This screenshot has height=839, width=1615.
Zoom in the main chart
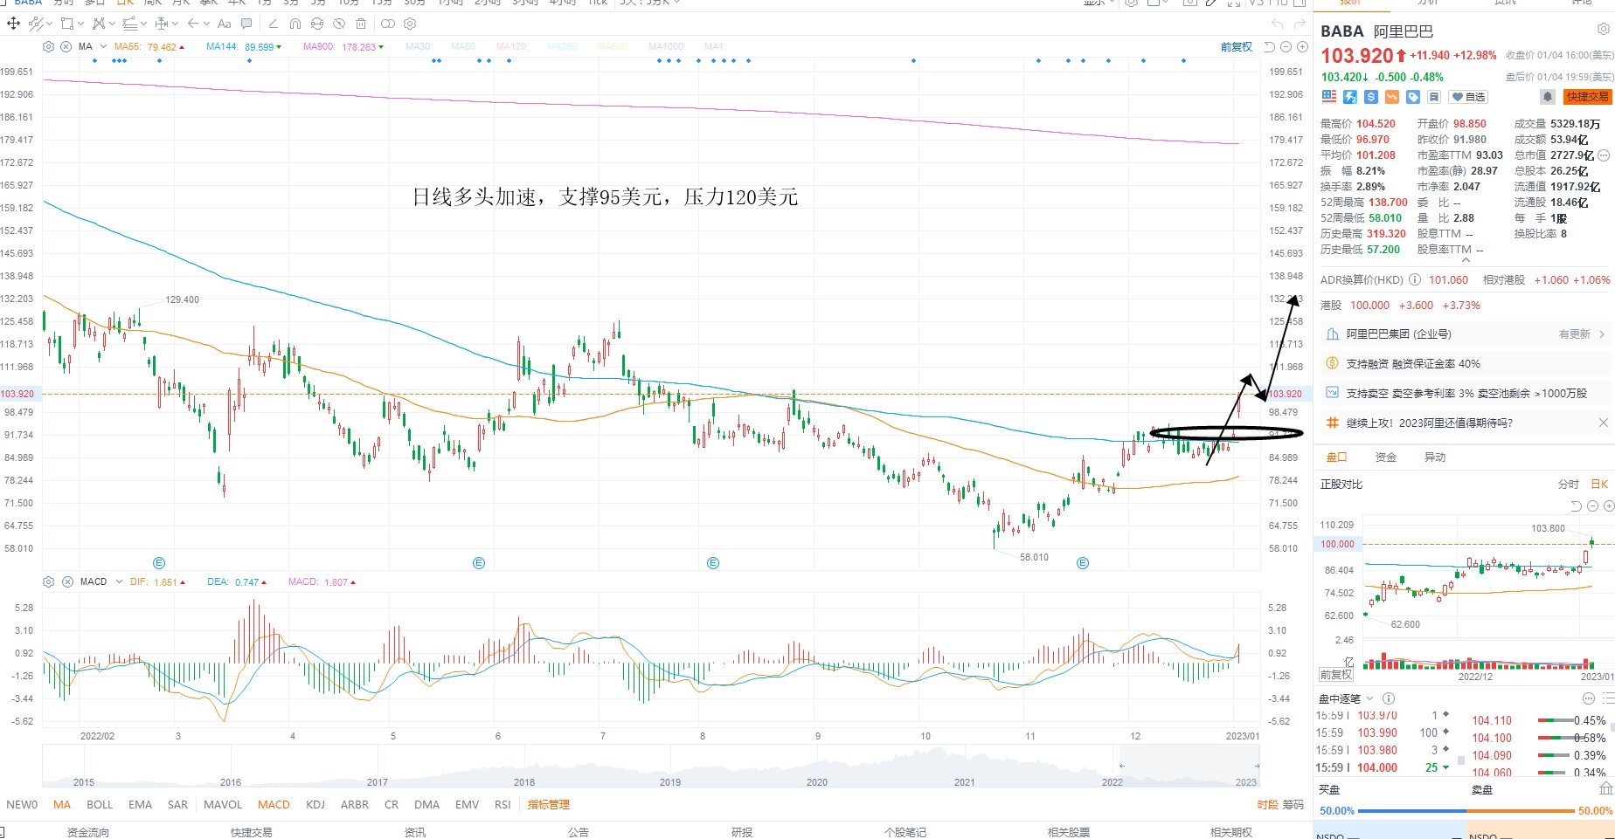(1302, 47)
